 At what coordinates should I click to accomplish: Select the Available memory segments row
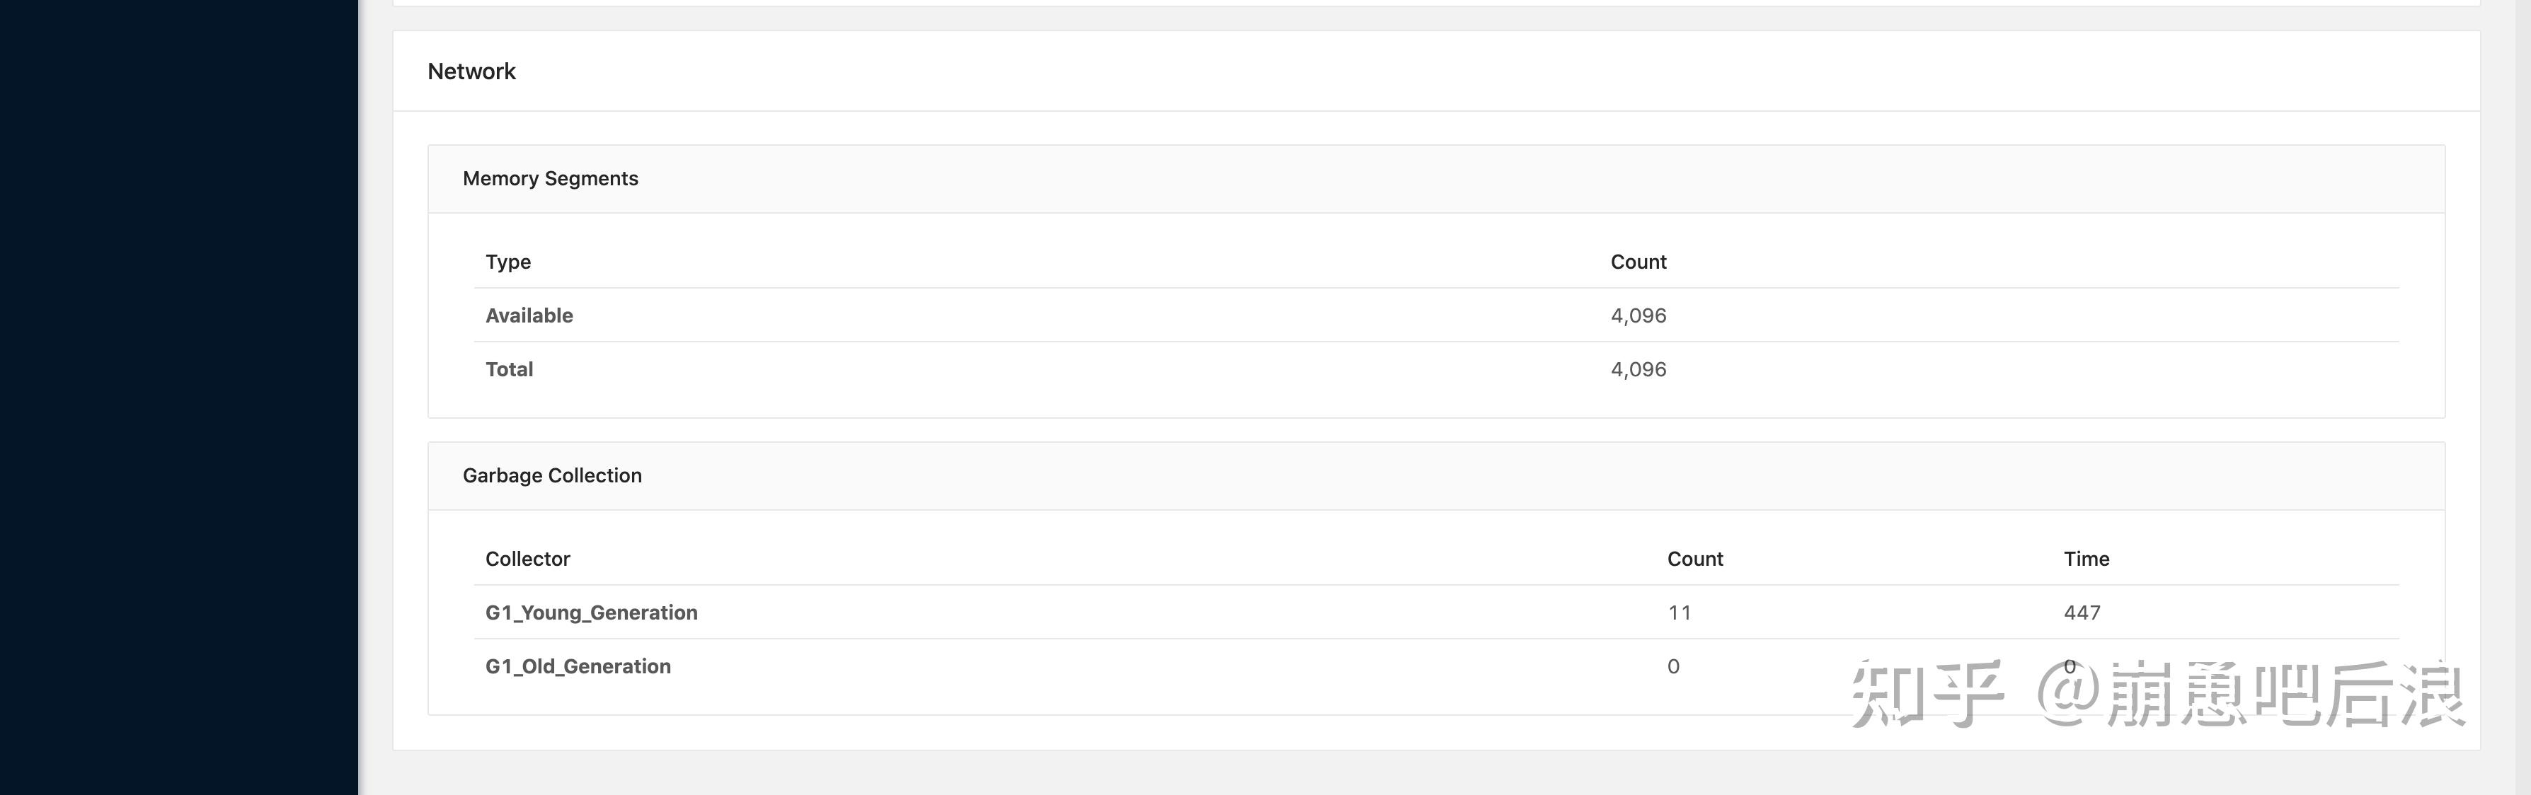pyautogui.click(x=529, y=315)
